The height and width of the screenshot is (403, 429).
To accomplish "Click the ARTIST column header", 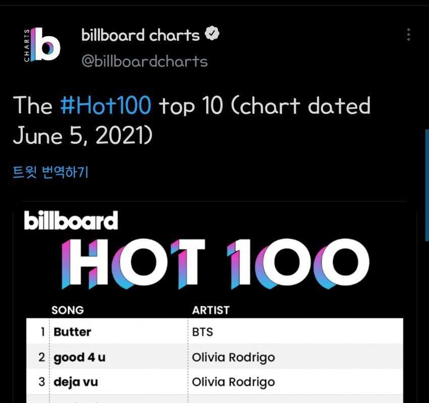I will tap(210, 310).
